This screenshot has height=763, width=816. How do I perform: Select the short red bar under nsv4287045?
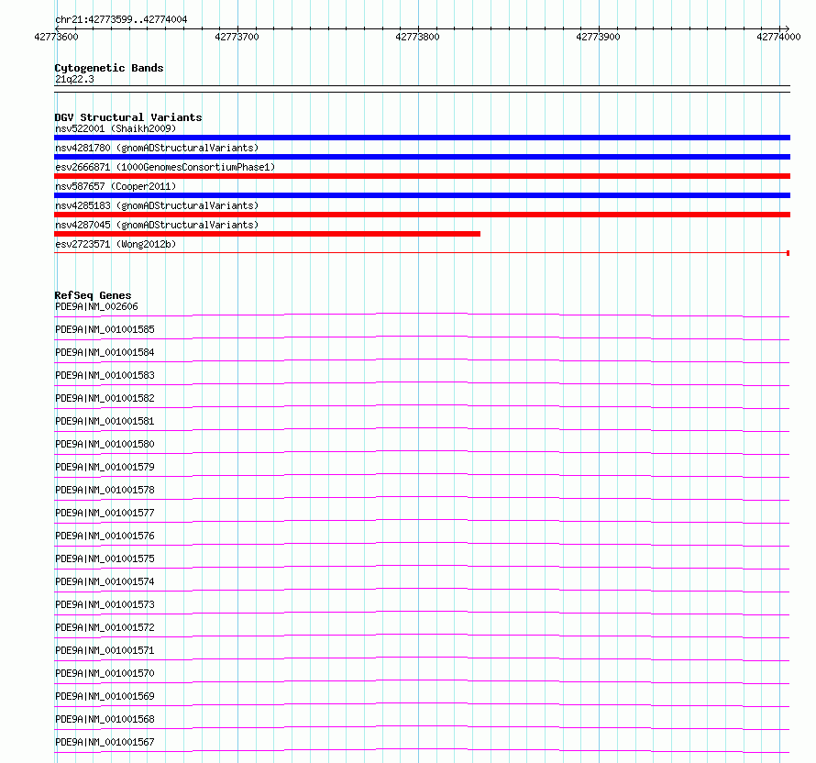coord(267,234)
